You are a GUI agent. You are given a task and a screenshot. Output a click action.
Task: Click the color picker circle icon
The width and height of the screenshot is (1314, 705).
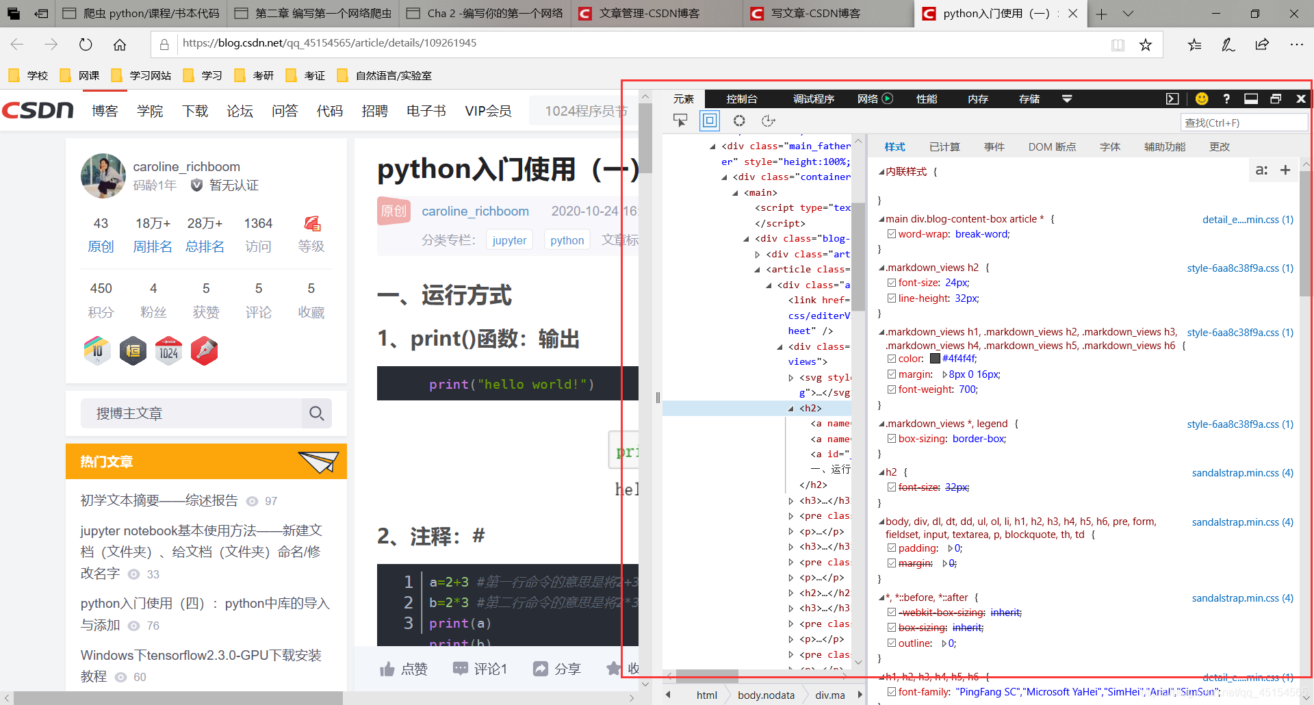[739, 121]
